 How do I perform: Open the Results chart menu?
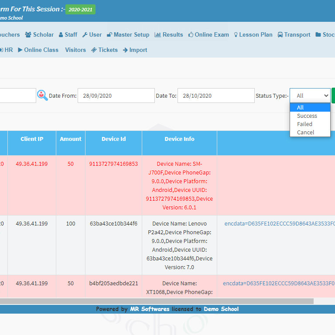(169, 35)
